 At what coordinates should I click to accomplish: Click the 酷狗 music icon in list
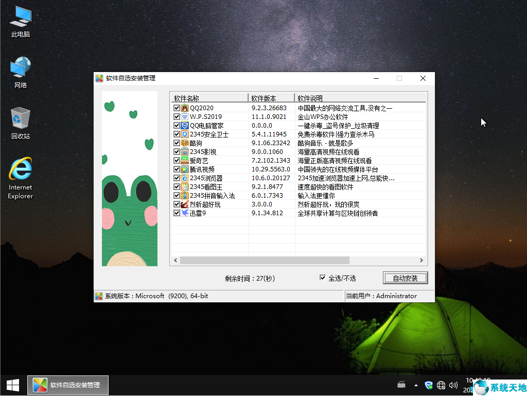[x=185, y=143]
